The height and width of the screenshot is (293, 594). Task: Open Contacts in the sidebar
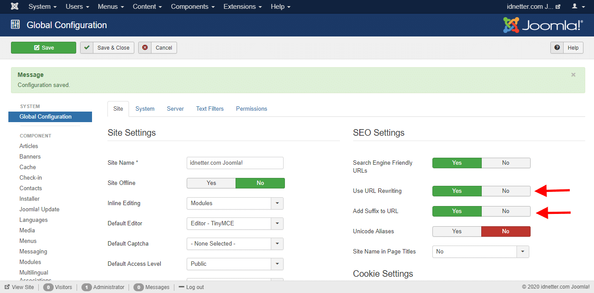(31, 188)
